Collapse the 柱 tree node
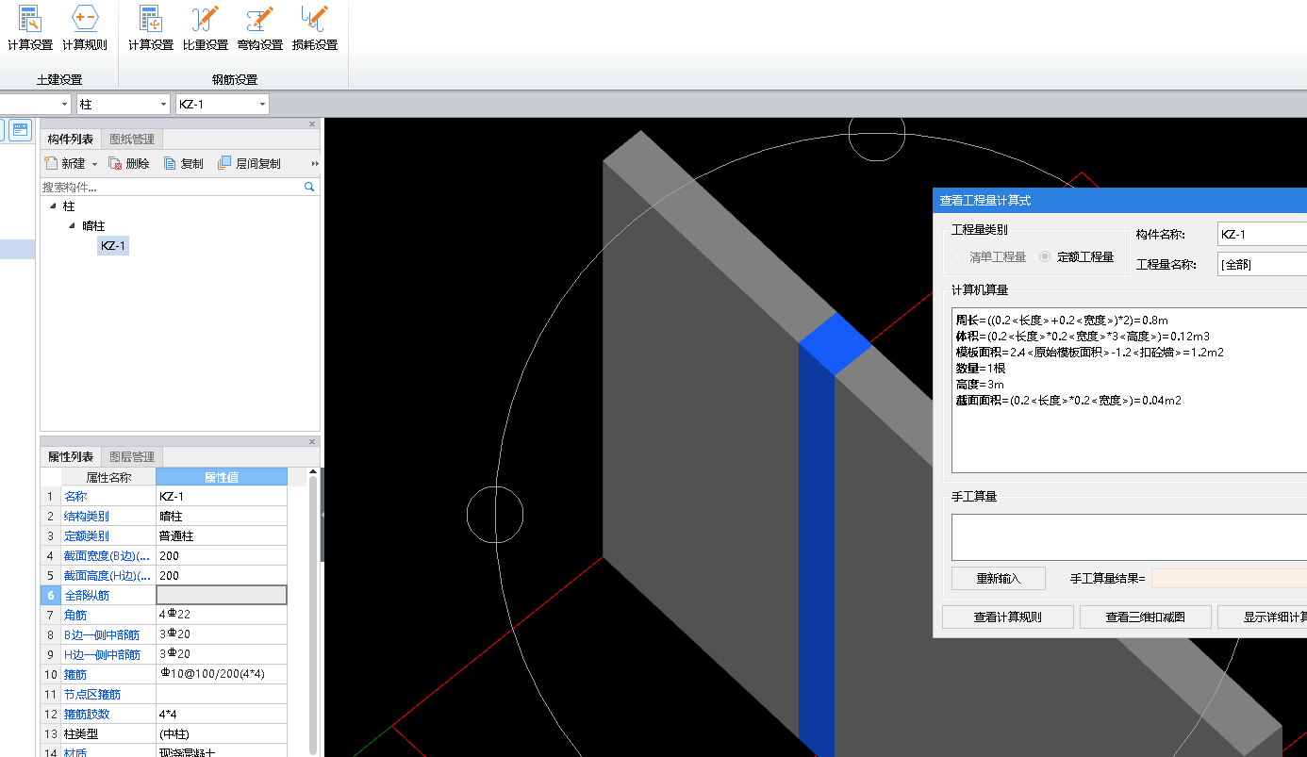The image size is (1307, 757). point(53,206)
